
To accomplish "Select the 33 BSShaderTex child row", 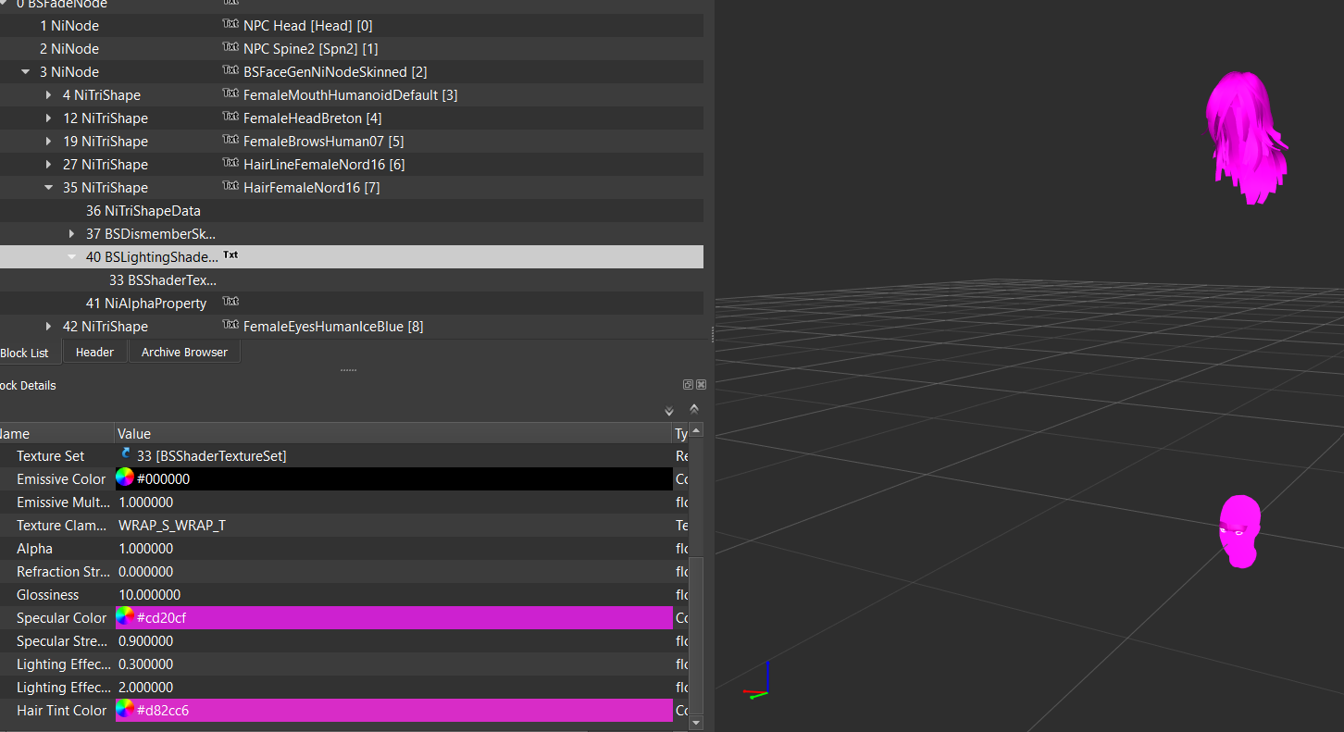I will (x=352, y=279).
